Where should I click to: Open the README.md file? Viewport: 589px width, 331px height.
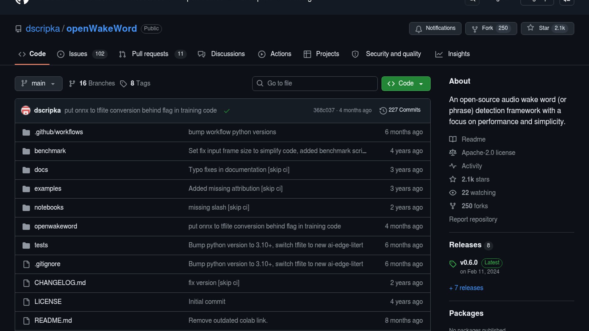point(53,320)
